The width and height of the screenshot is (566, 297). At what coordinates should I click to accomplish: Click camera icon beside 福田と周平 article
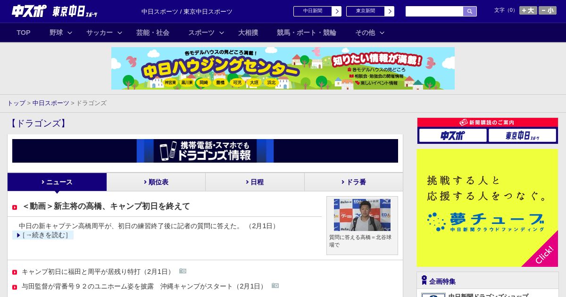(x=183, y=271)
